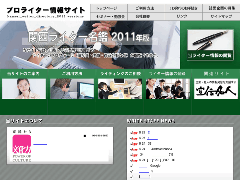Click the NEW badge beside Android/iphone entry
The height and width of the screenshot is (180, 240).
click(135, 150)
